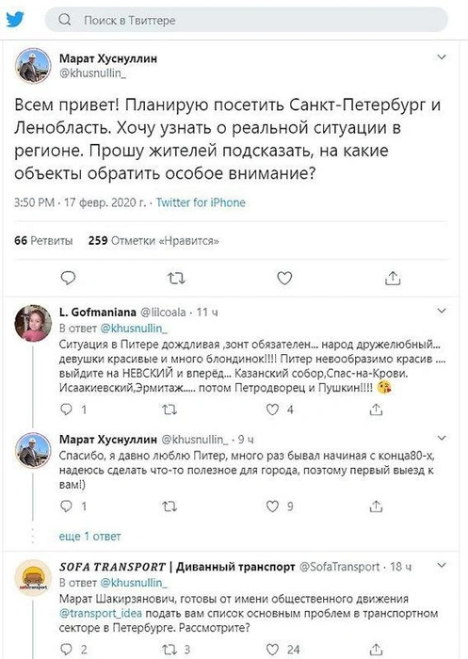Screen dimensions: 468x659
Task: Share the main tweet via upload icon
Action: (x=393, y=278)
